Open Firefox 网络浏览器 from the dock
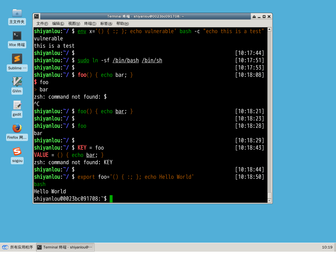The height and width of the screenshot is (261, 336). pyautogui.click(x=17, y=128)
